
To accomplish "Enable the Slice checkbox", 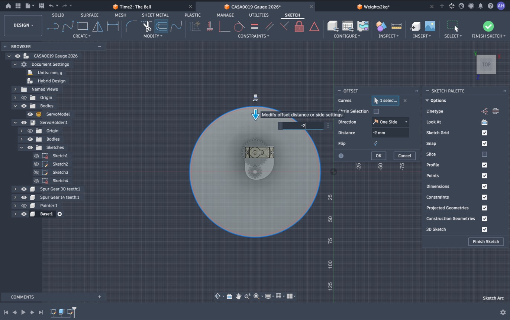I will [x=484, y=154].
